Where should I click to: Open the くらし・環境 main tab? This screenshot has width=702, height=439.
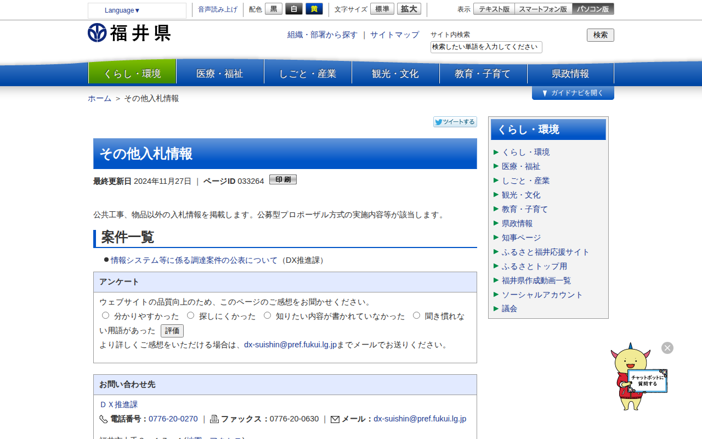click(132, 73)
